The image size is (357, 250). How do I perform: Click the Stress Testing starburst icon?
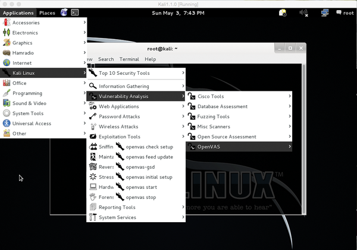pos(93,176)
